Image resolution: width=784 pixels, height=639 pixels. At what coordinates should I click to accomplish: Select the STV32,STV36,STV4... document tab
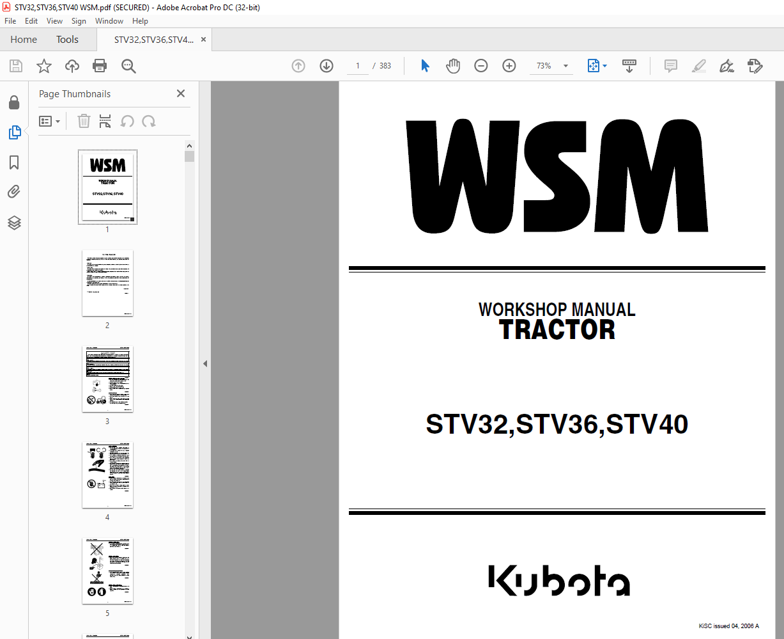153,40
